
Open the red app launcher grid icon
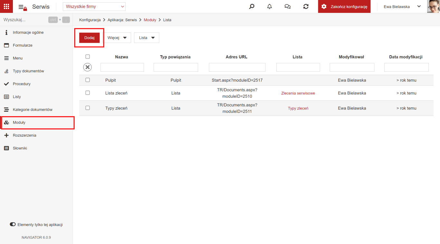point(6,6)
